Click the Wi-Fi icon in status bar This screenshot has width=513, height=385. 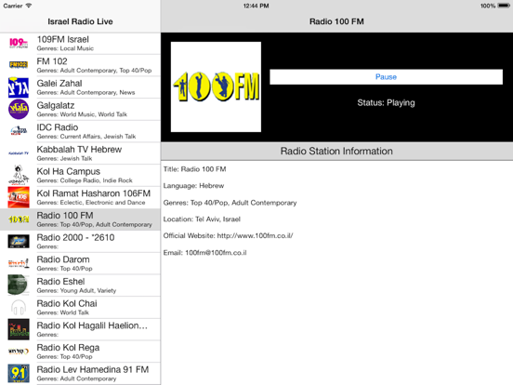click(x=29, y=6)
